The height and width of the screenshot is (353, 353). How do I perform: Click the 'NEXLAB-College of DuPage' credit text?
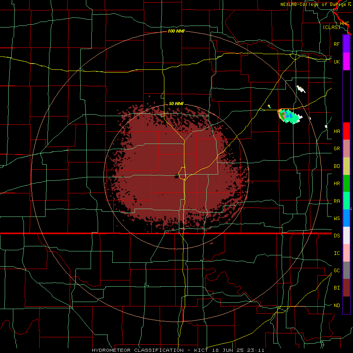point(314,4)
